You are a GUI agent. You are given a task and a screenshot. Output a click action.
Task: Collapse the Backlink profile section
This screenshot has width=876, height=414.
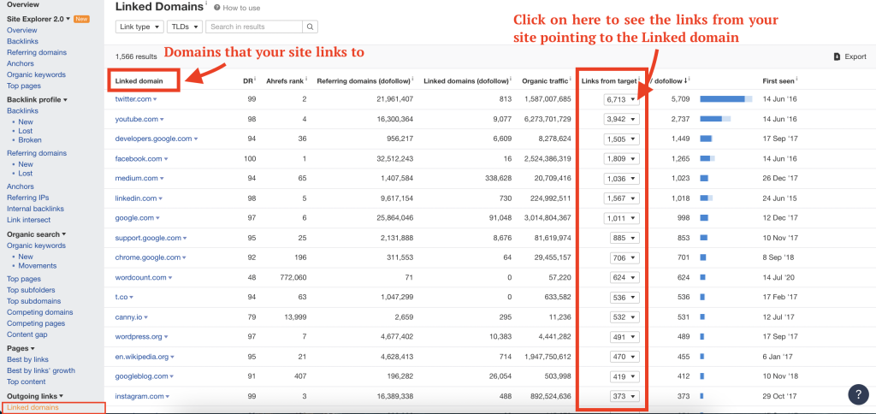click(x=38, y=99)
